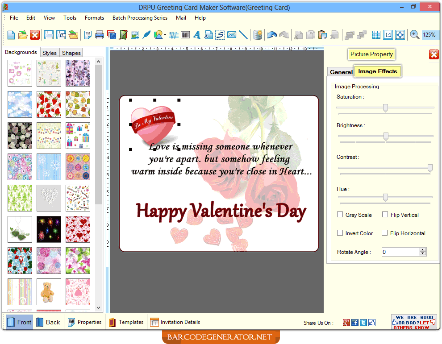Select the line drawing tool

tap(243, 34)
